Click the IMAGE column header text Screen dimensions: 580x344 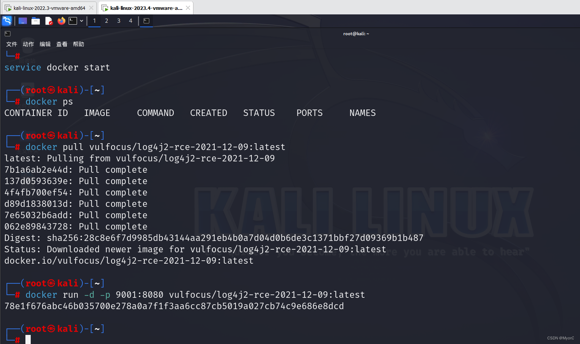click(97, 113)
